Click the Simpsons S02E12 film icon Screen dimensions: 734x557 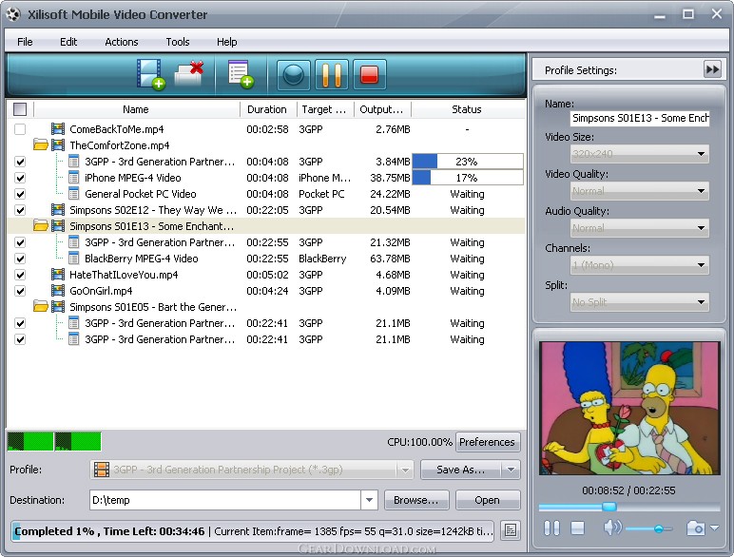(58, 210)
